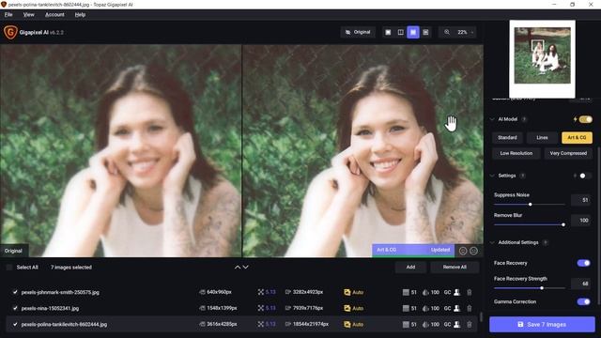Click the Gigapixel AI logo icon
This screenshot has width=601, height=338.
click(10, 32)
